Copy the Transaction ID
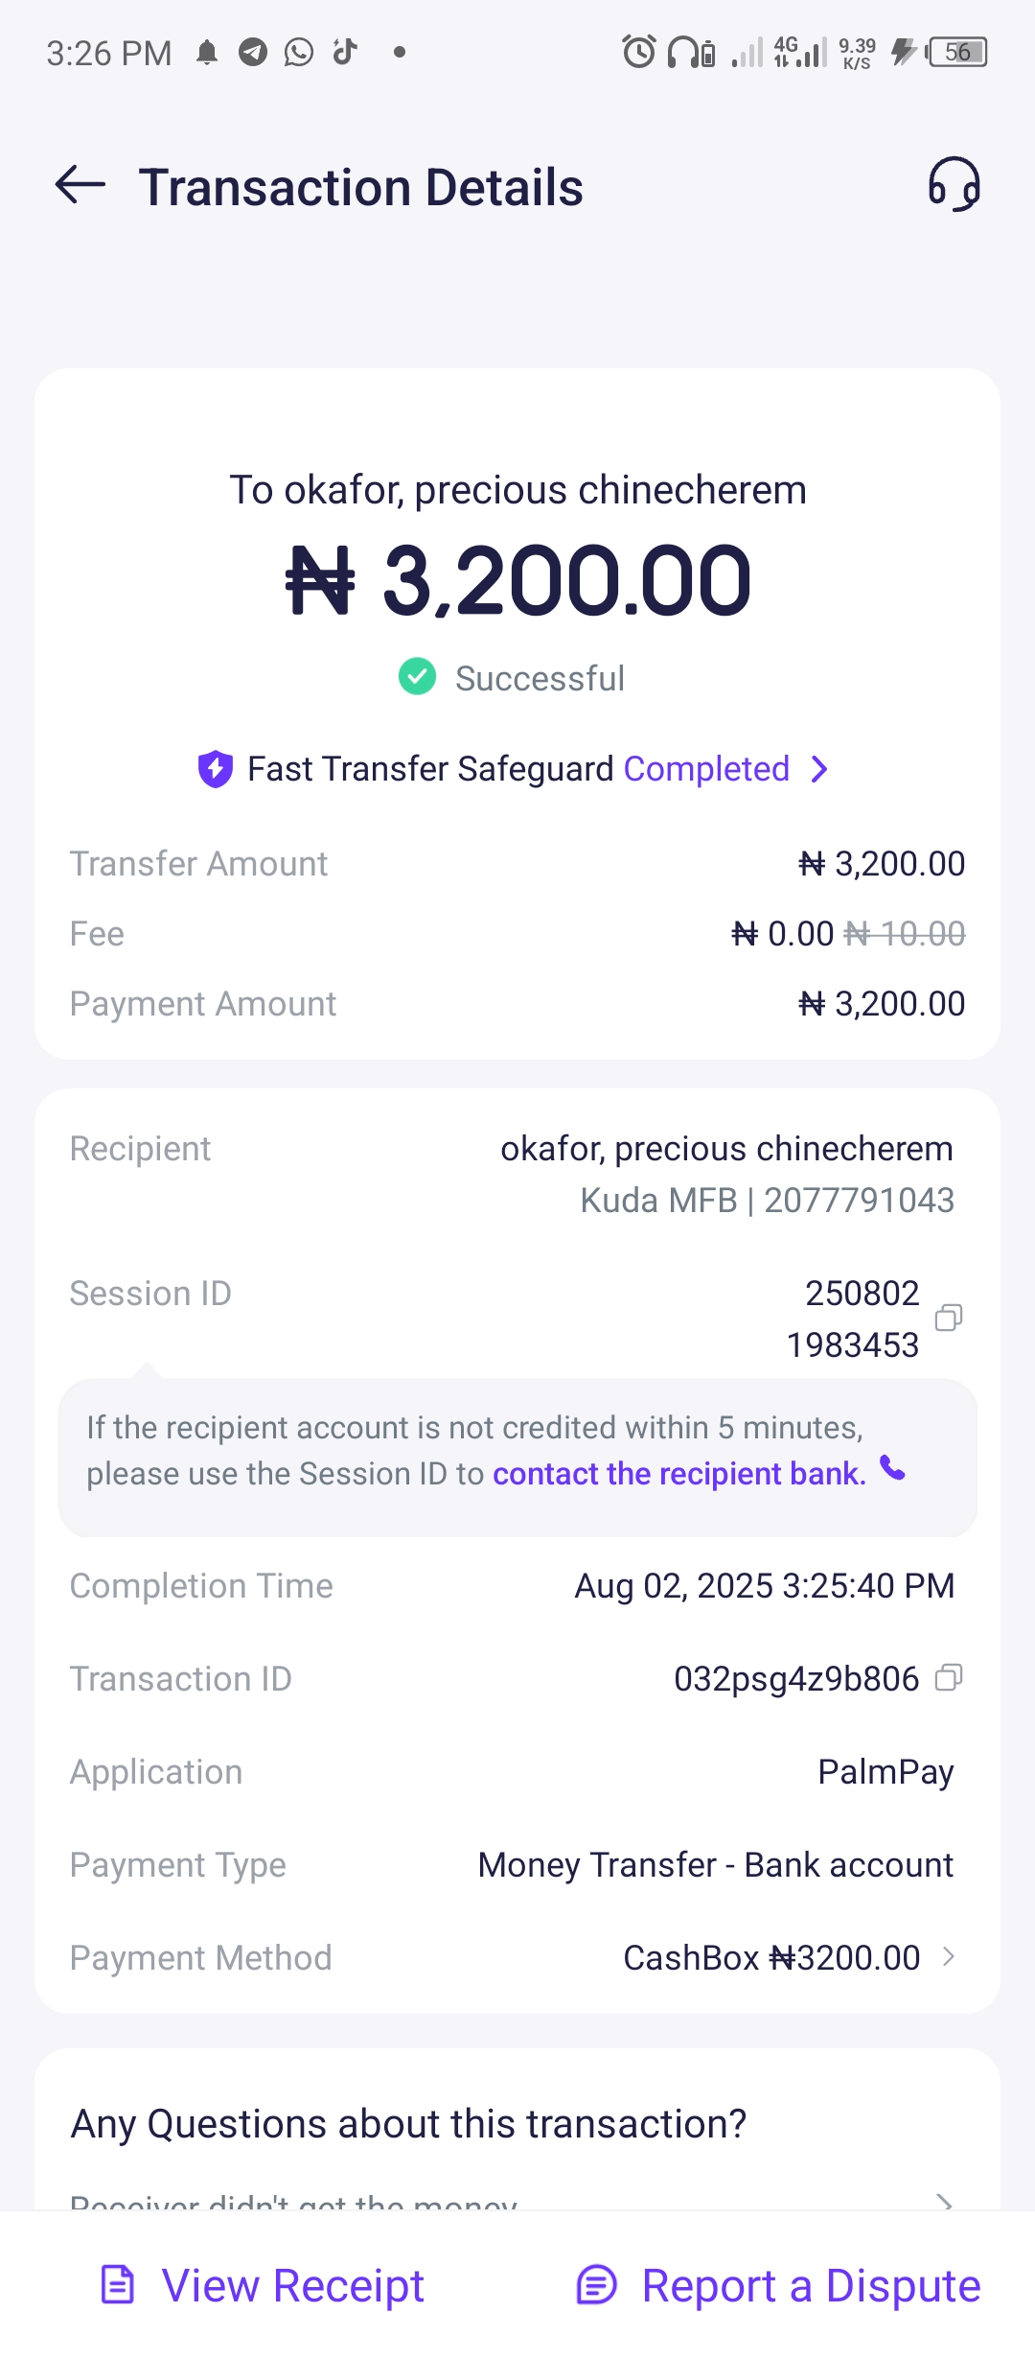The width and height of the screenshot is (1035, 2359). [x=948, y=1677]
